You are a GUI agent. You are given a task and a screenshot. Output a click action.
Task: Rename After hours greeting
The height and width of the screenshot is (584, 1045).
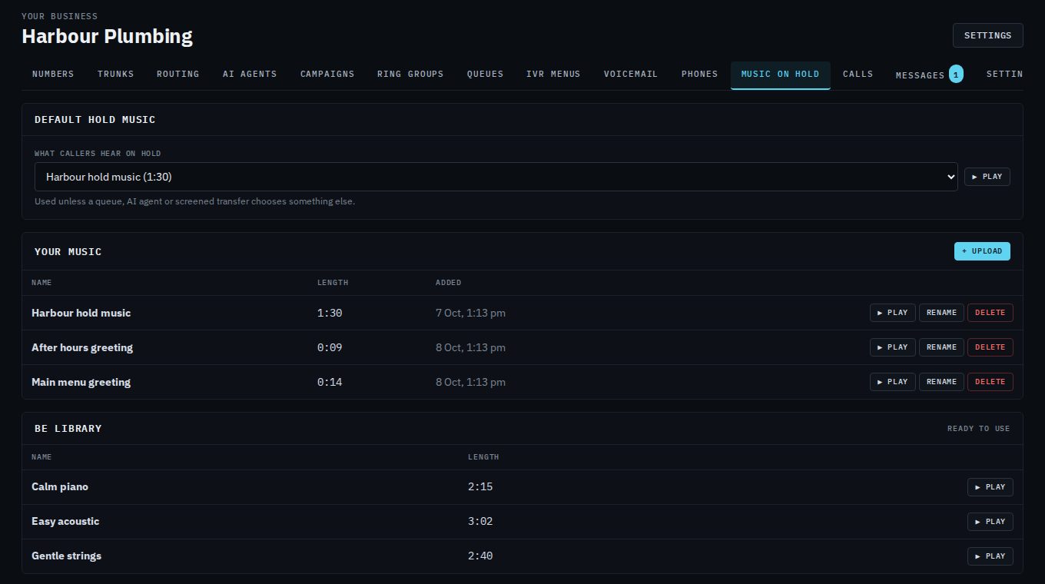[941, 347]
